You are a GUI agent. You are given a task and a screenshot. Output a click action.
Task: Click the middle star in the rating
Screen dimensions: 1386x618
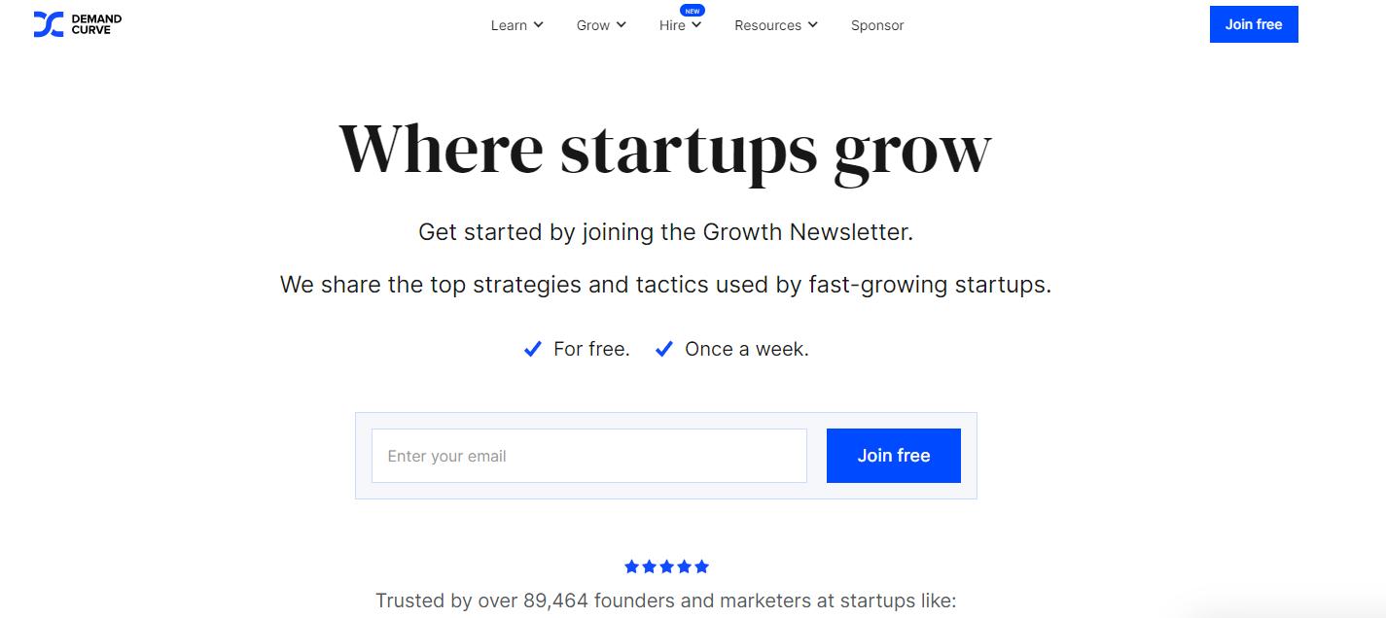click(666, 566)
